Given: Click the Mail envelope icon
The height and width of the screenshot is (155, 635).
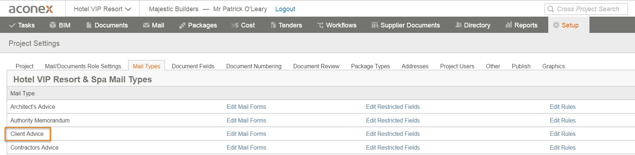Looking at the screenshot, I should 146,25.
